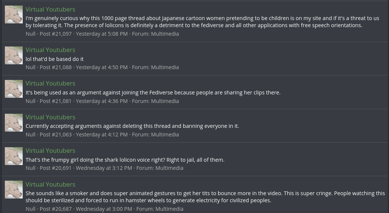Open Virtual Youtubers title above post #20,687

click(x=50, y=184)
